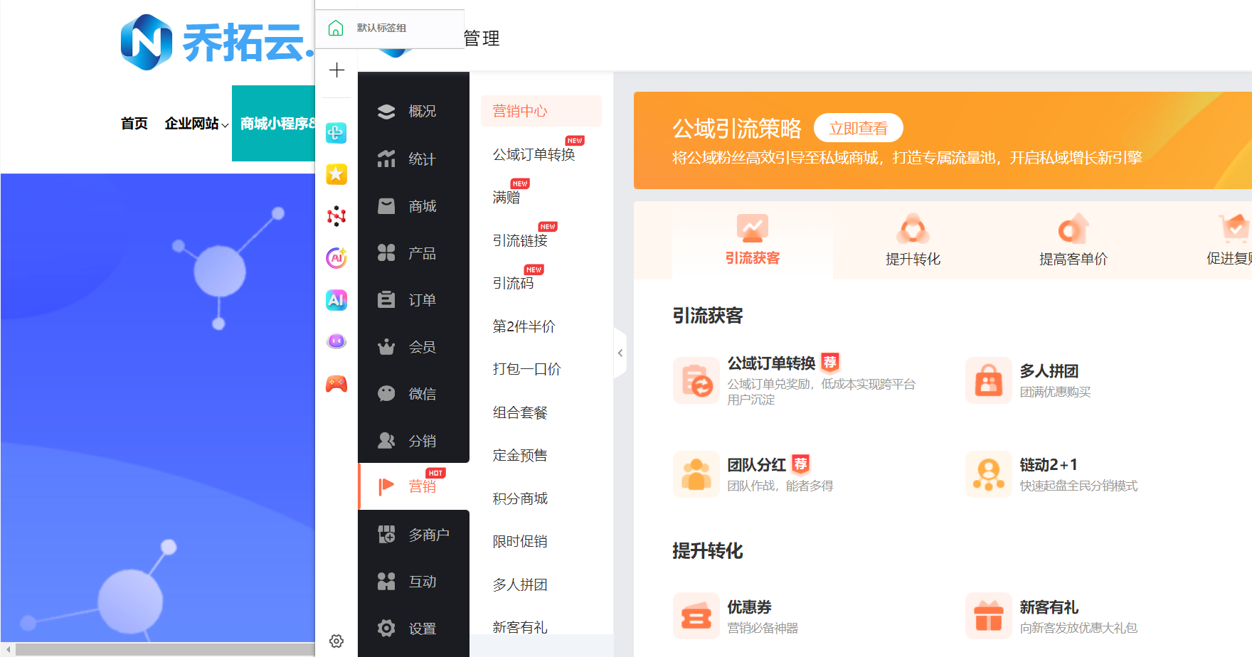Click the 商城 store icon

pos(386,206)
